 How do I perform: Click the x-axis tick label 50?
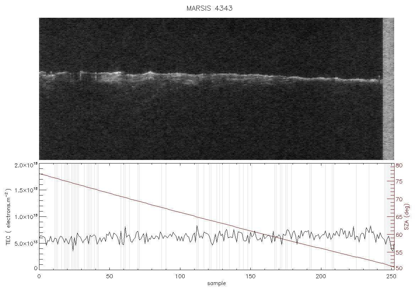(110, 276)
